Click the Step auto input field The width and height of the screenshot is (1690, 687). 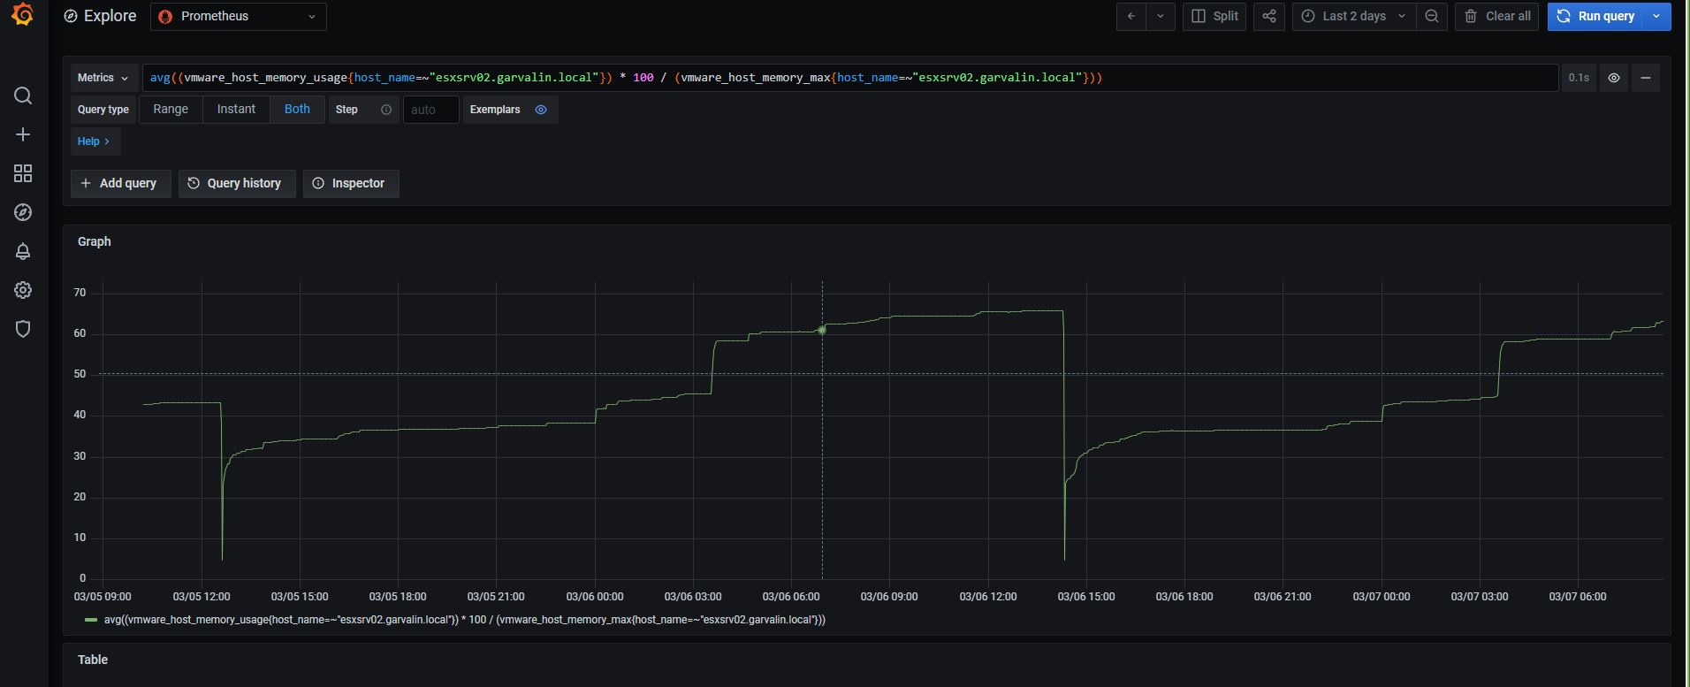click(430, 110)
